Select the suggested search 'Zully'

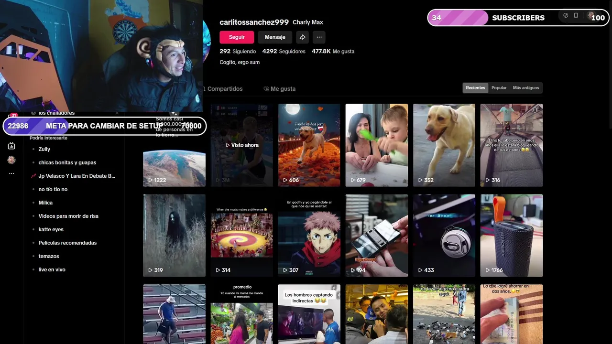(44, 149)
